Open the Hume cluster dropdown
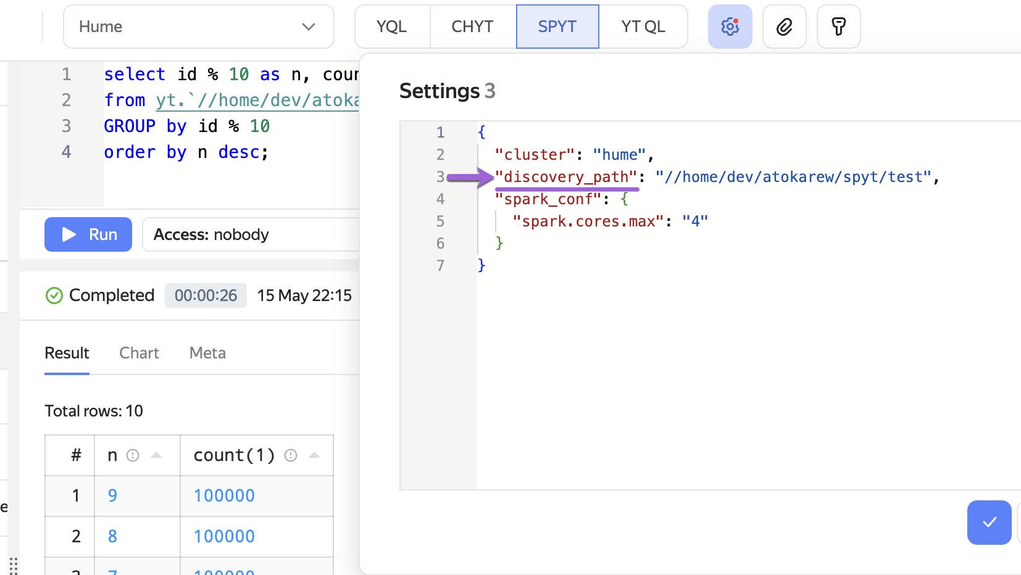The image size is (1021, 575). point(199,27)
